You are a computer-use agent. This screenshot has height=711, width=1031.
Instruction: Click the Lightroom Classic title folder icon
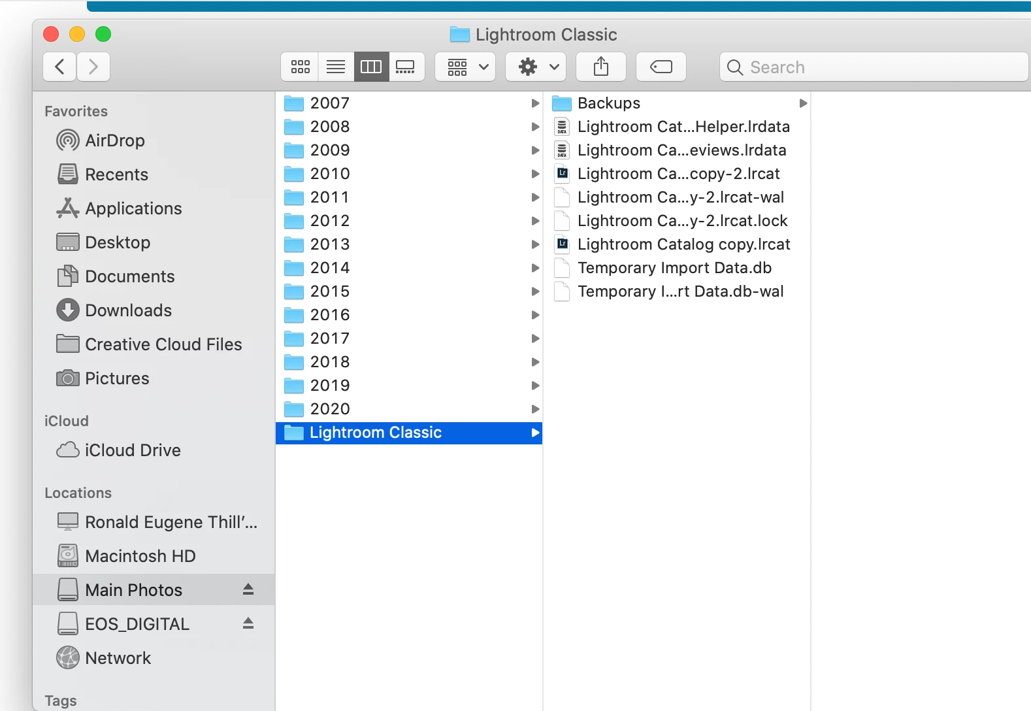[x=460, y=35]
